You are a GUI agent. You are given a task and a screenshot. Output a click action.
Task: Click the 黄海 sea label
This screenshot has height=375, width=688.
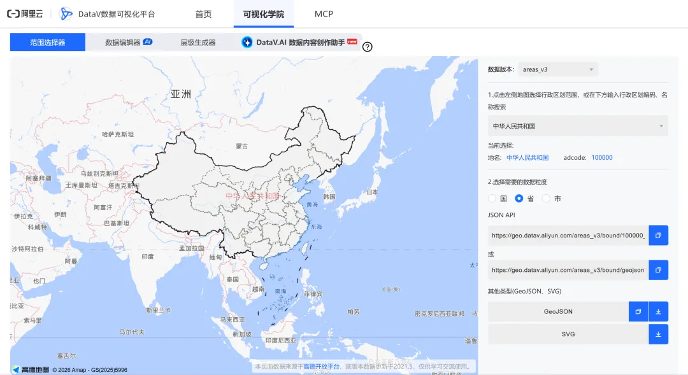coord(312,204)
